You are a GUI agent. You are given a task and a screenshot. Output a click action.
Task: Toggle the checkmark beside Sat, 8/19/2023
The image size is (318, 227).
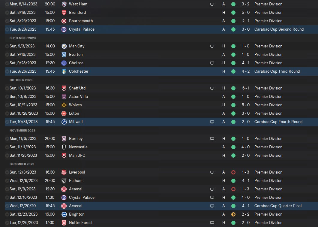[7, 13]
